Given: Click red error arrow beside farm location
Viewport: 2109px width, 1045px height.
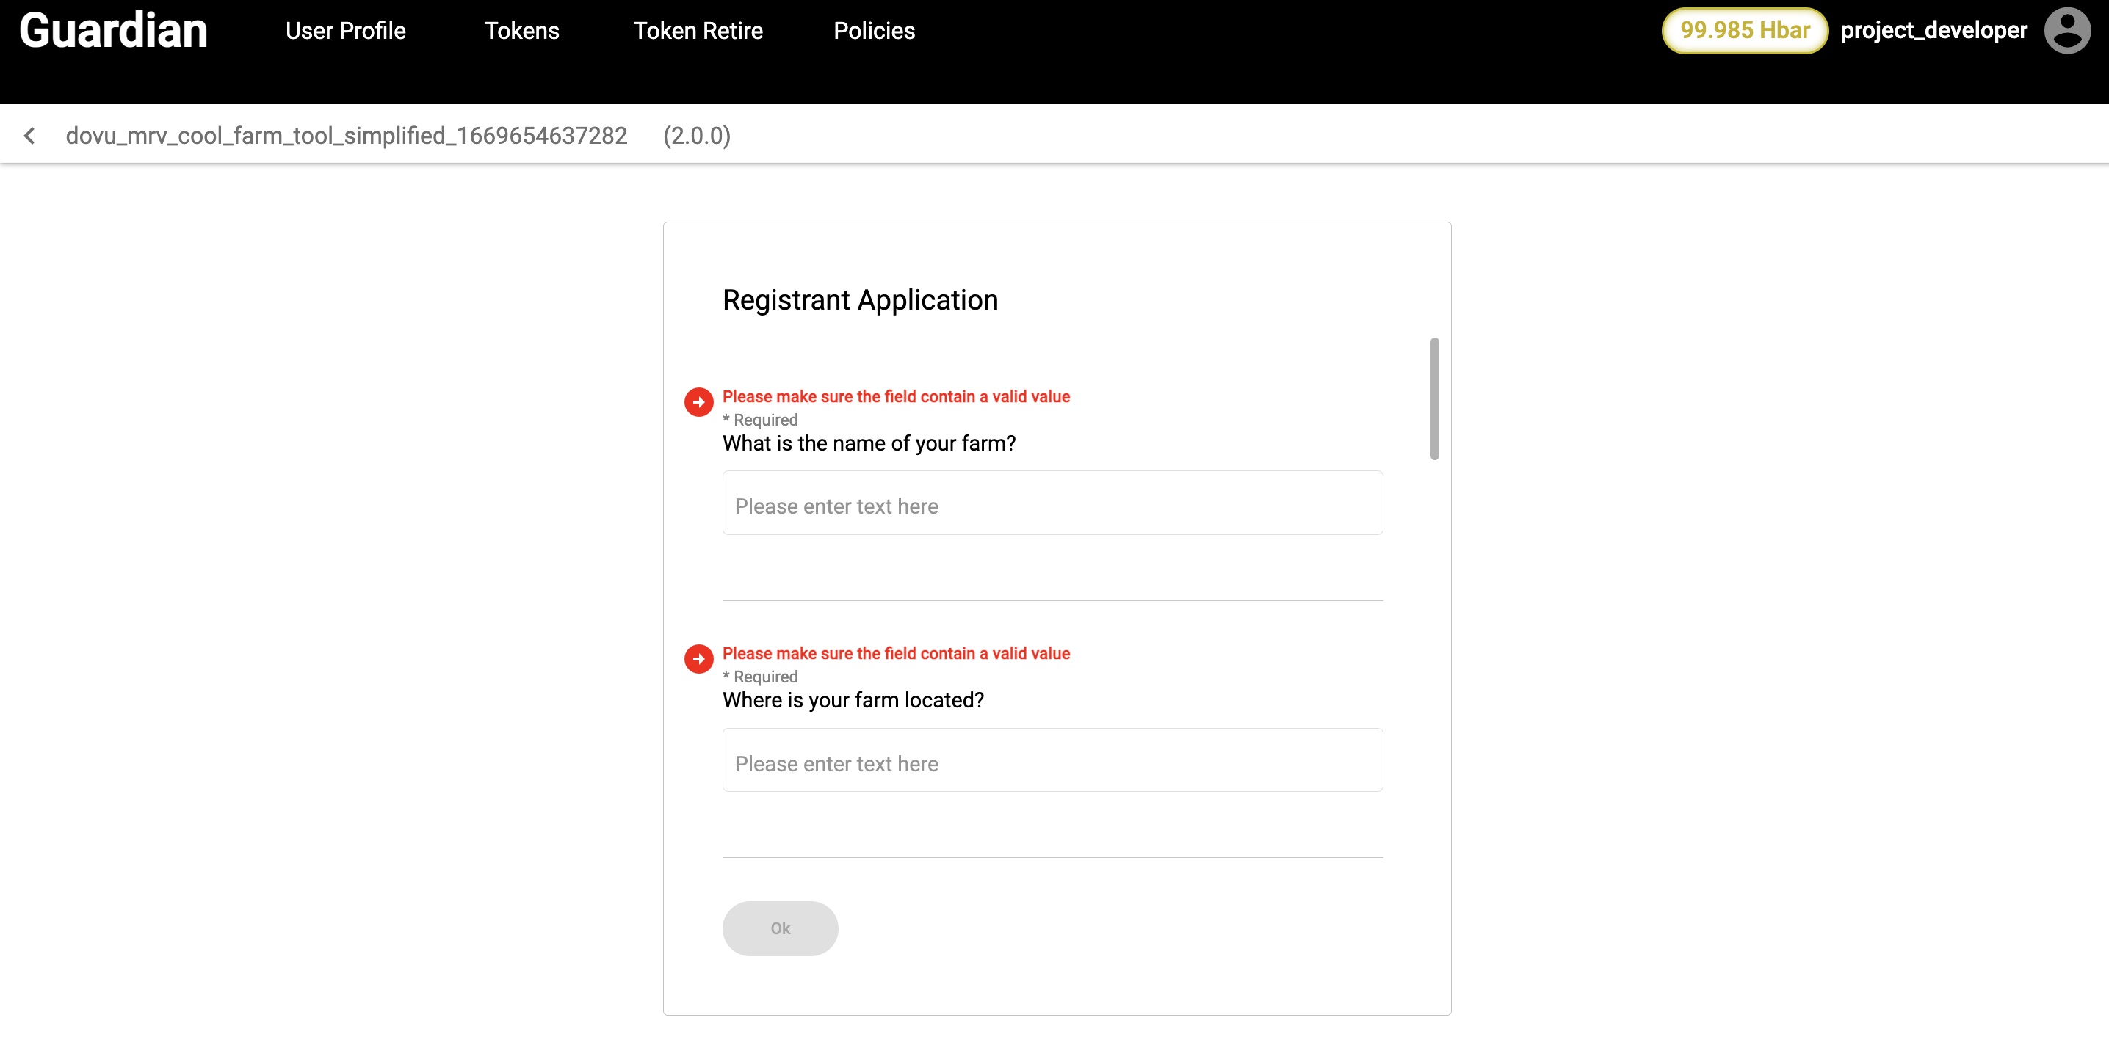Looking at the screenshot, I should (698, 659).
